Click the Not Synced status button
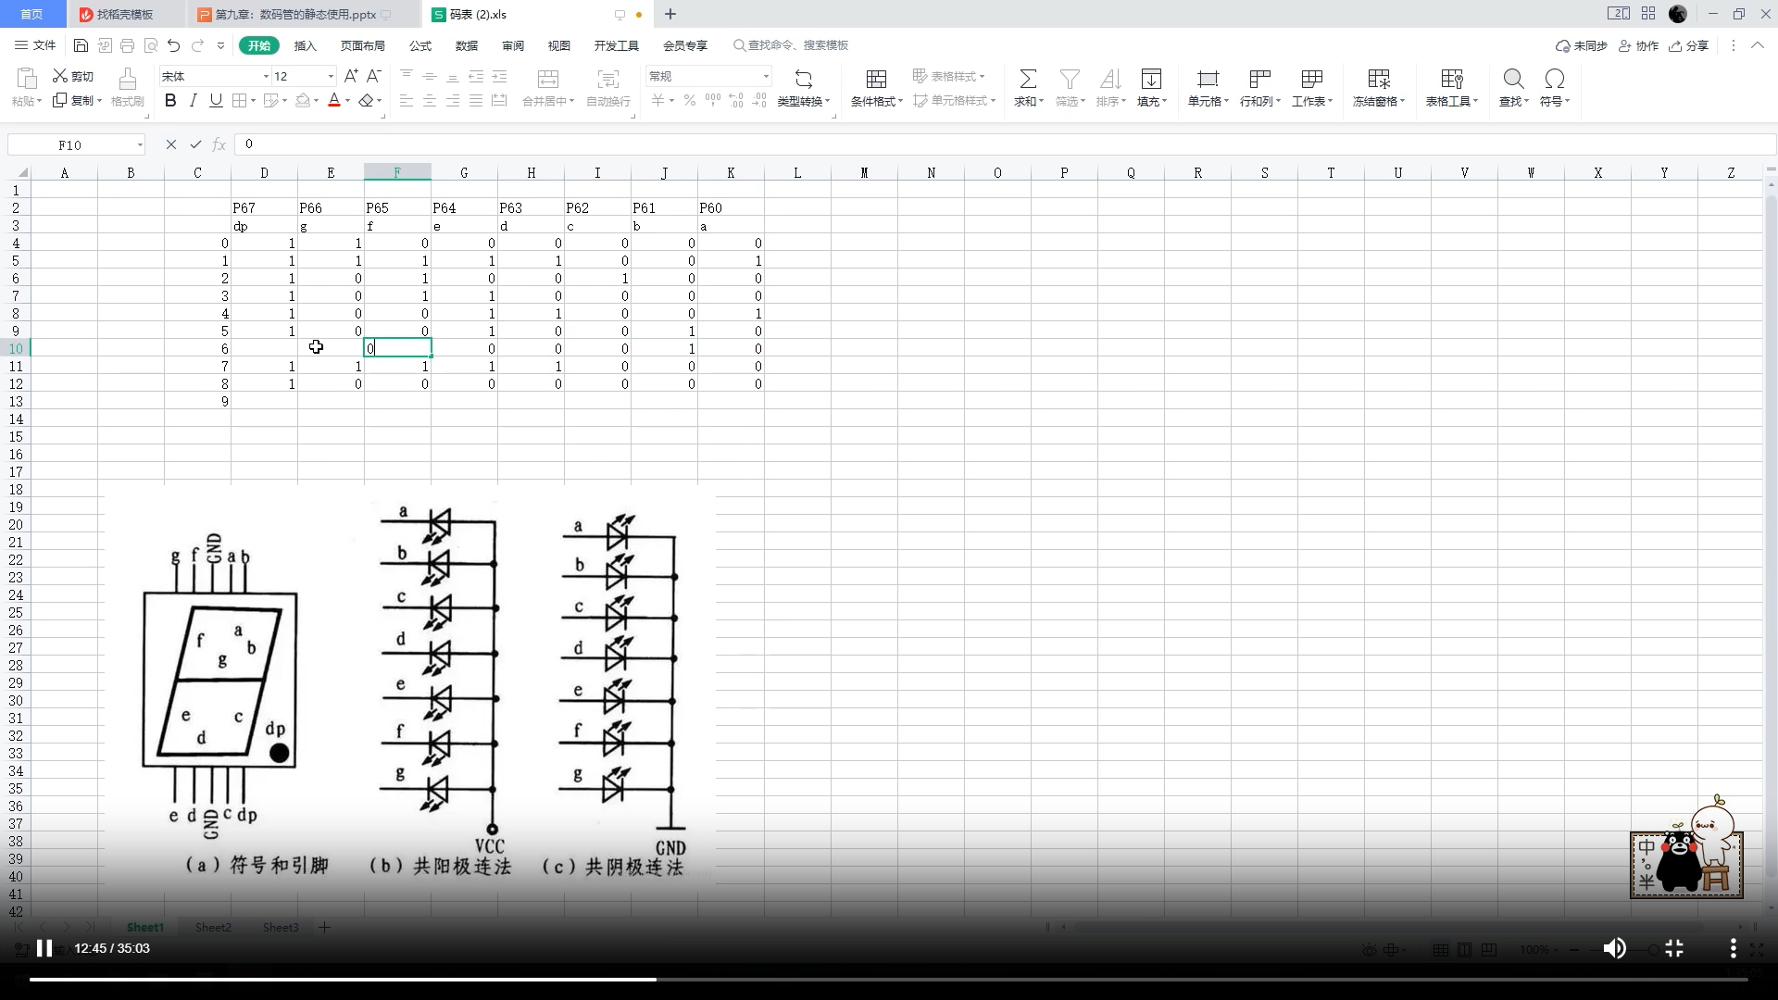This screenshot has height=1000, width=1778. (1582, 45)
